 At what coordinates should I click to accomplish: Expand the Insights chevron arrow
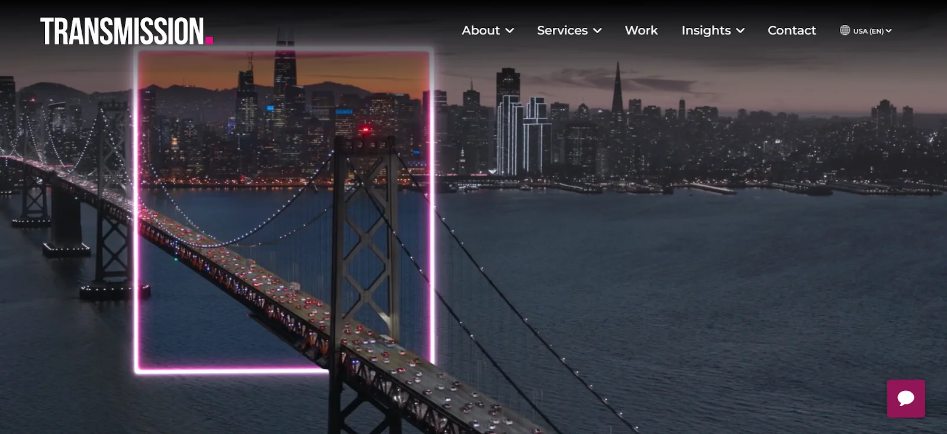pyautogui.click(x=740, y=31)
